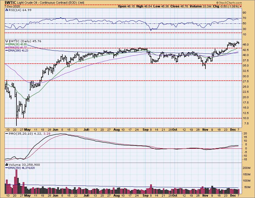Click Dec on the volume panel date axis

point(233,195)
